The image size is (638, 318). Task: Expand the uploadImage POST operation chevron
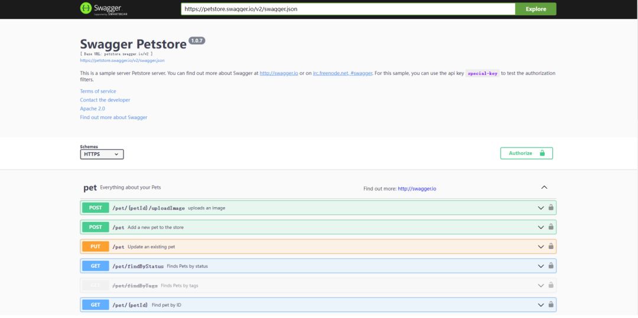(x=541, y=208)
